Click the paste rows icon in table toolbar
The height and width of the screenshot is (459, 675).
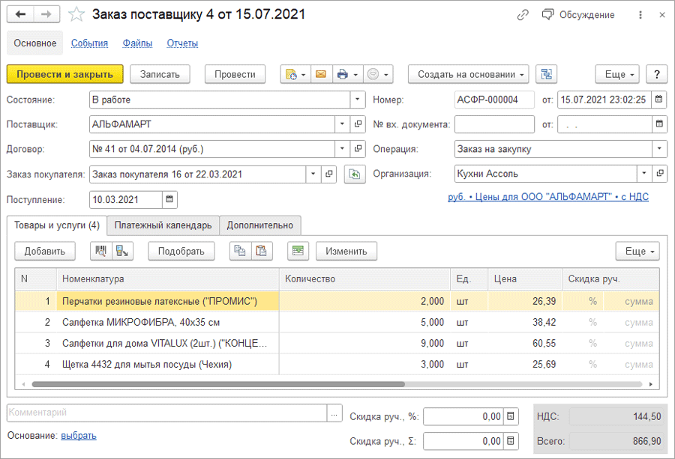(x=262, y=251)
